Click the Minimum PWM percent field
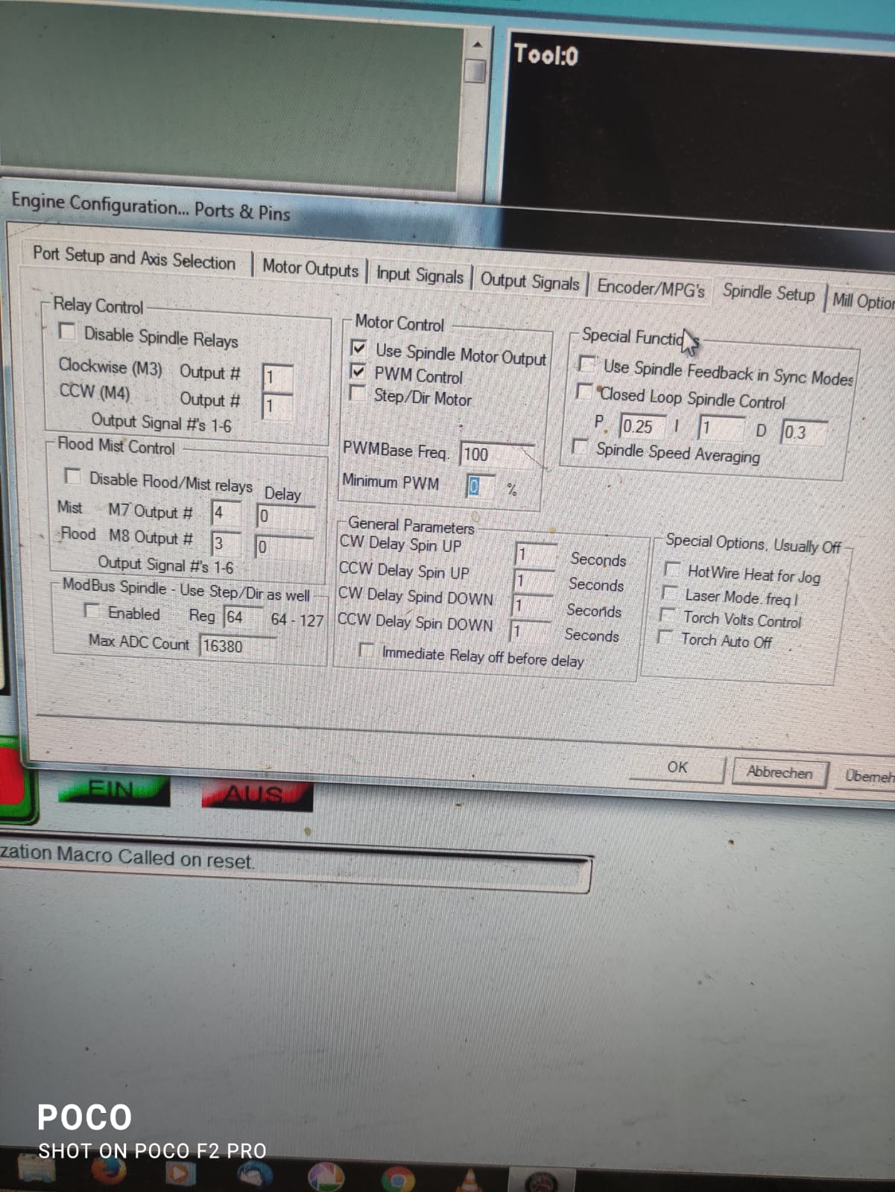The width and height of the screenshot is (895, 1192). [x=481, y=486]
